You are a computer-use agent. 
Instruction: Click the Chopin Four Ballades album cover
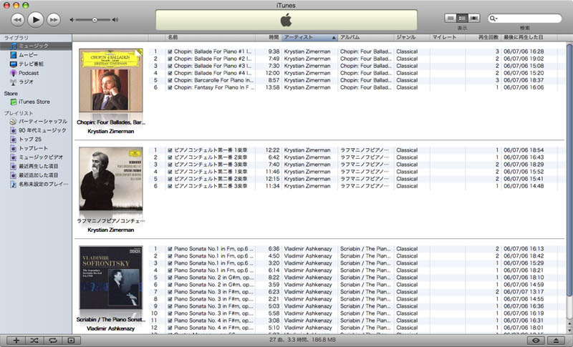coord(110,79)
